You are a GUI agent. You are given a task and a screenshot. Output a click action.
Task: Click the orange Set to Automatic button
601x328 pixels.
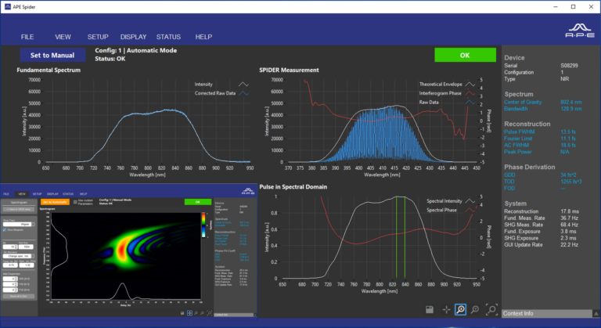[55, 202]
